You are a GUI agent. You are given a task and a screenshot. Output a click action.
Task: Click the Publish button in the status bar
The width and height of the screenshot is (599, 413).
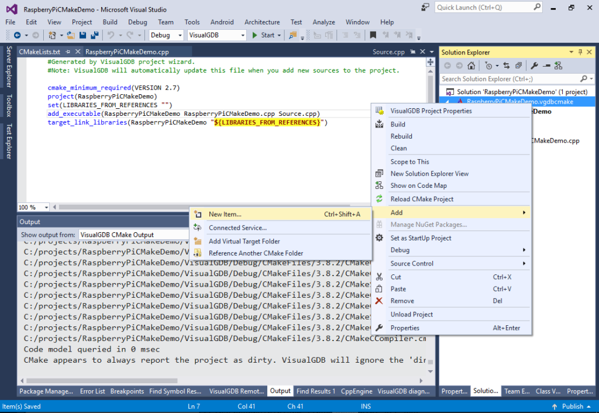click(x=572, y=406)
